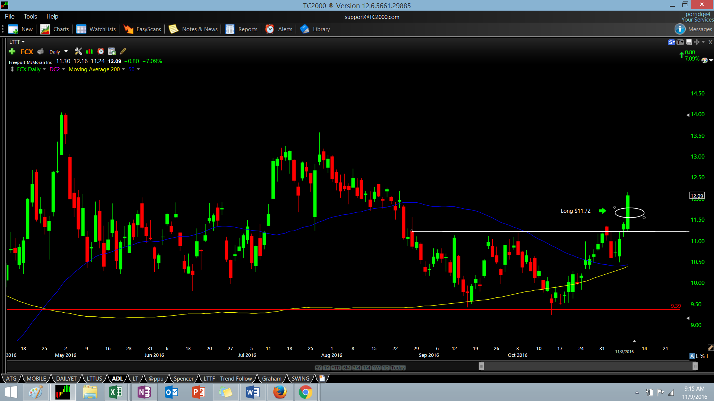Click the chart save floppy icon
The width and height of the screenshot is (714, 401).
click(x=689, y=42)
